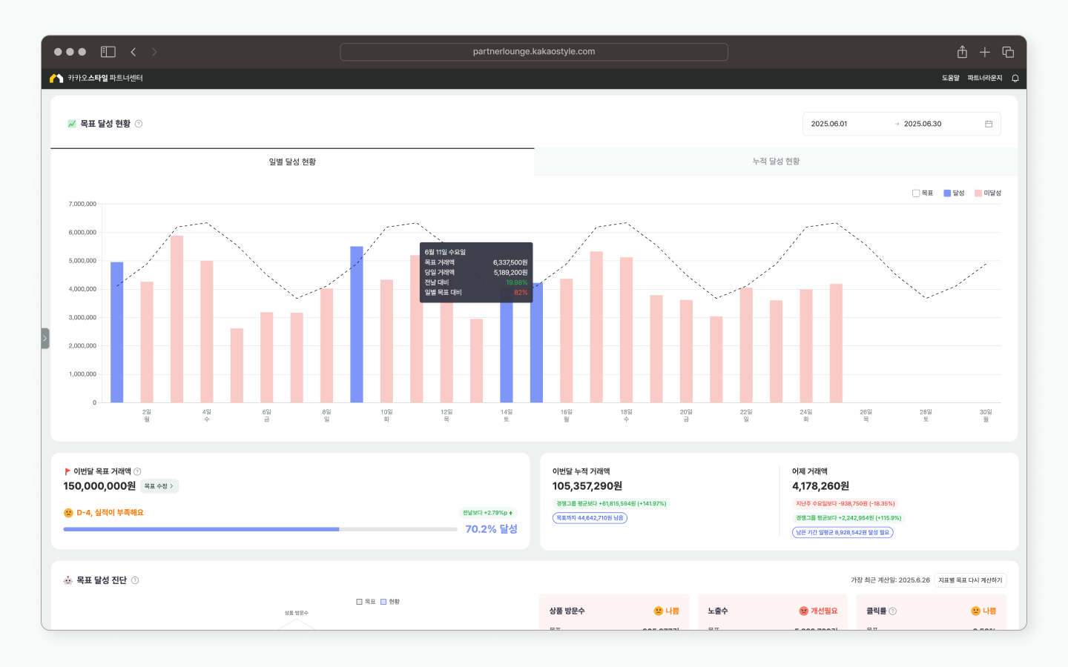
Task: Click the June 1 blue achieved bar
Action: pyautogui.click(x=117, y=332)
